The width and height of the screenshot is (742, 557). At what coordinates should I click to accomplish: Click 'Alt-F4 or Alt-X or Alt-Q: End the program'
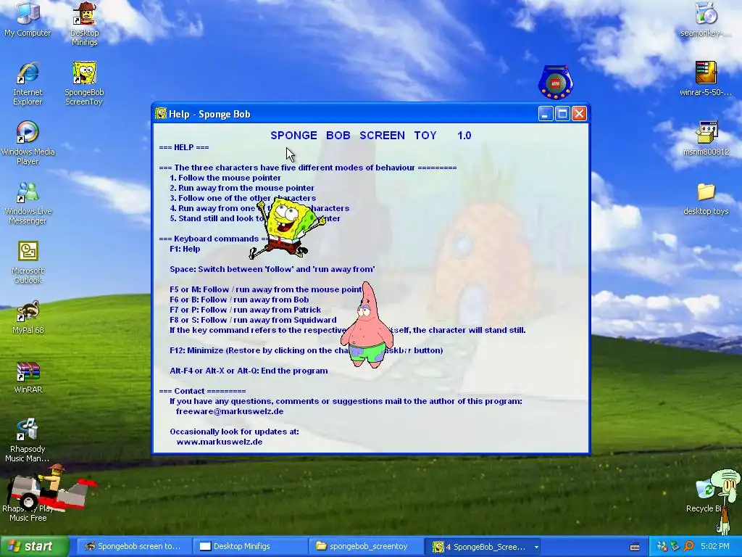point(249,371)
